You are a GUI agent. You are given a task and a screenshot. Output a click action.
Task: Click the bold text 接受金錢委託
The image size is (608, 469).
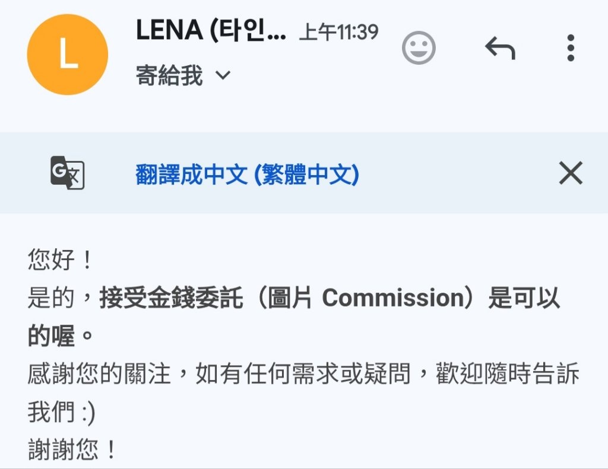click(x=171, y=297)
